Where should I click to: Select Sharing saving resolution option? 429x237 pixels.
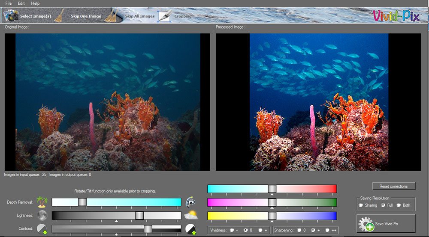tap(361, 205)
